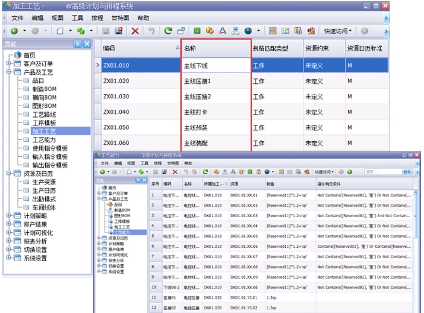
Task: Click the red X delete icon in main toolbar
Action: tap(135, 31)
